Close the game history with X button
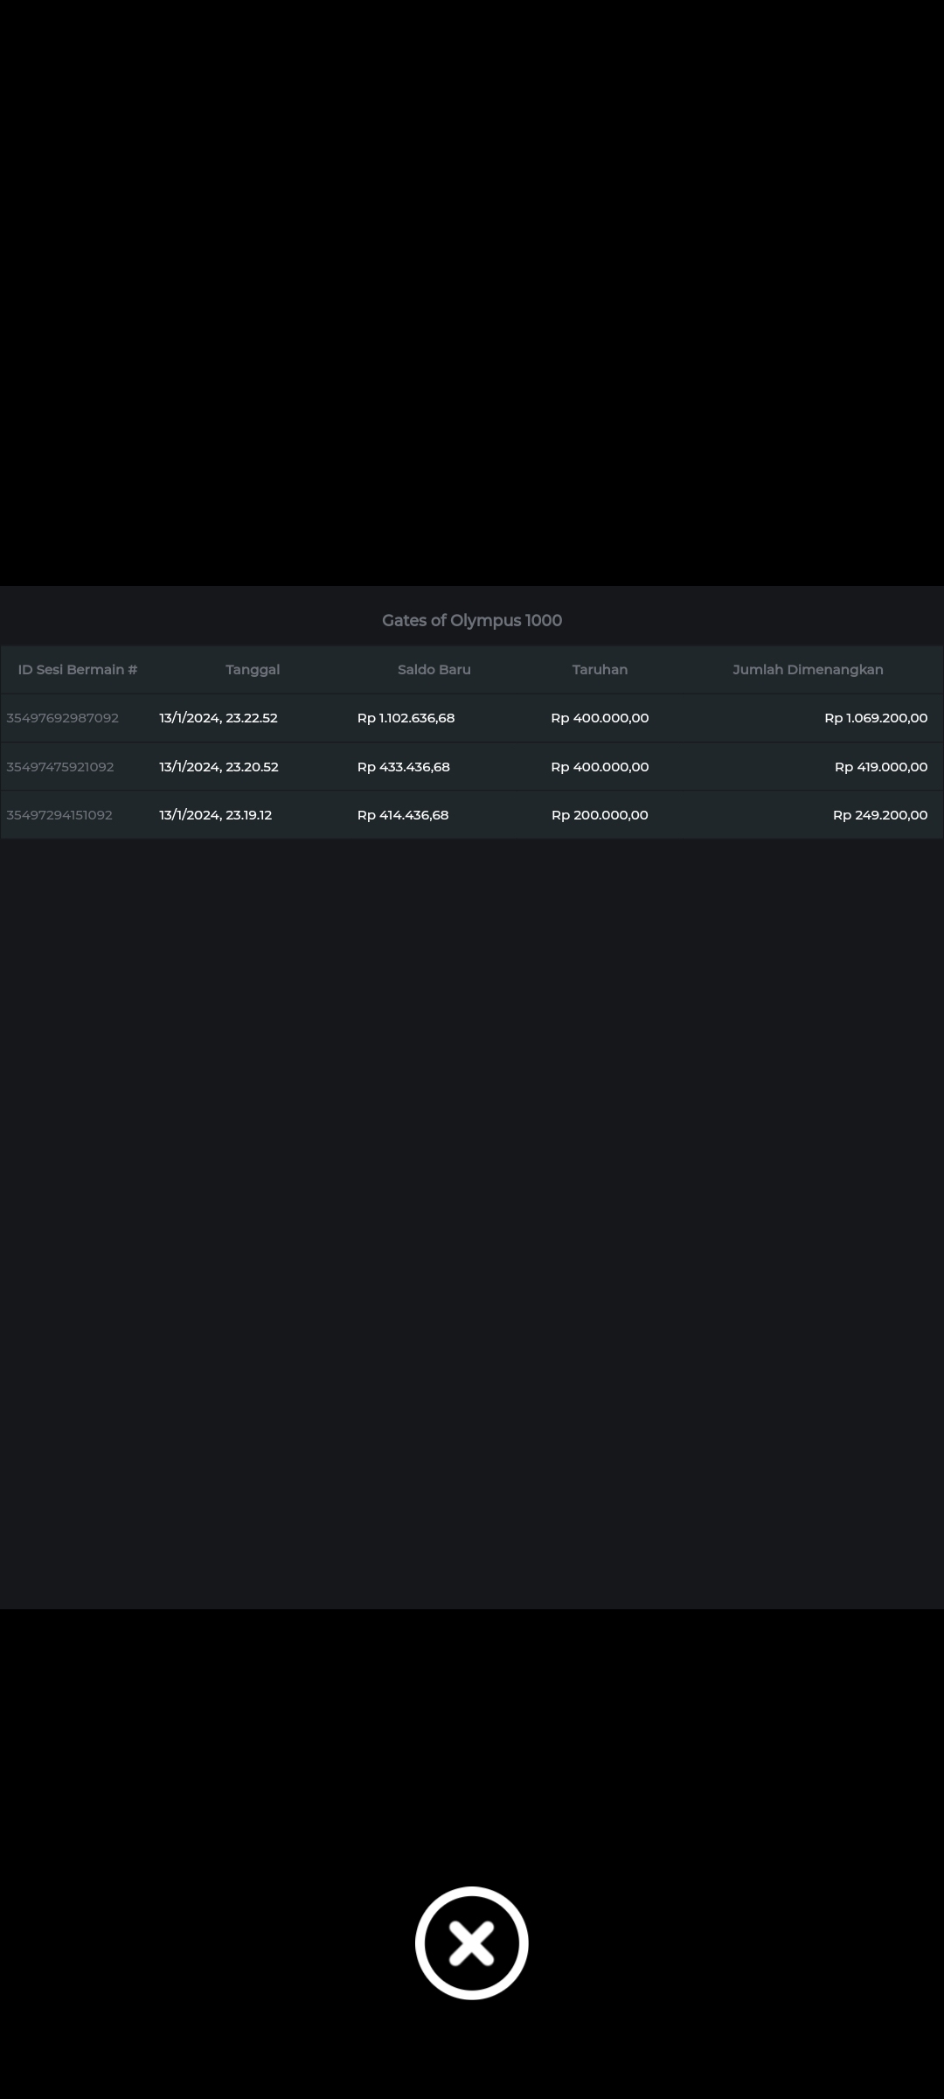Viewport: 944px width, 2099px height. [471, 1942]
